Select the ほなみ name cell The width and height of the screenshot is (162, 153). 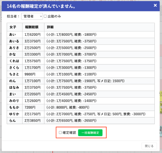(x=14, y=87)
